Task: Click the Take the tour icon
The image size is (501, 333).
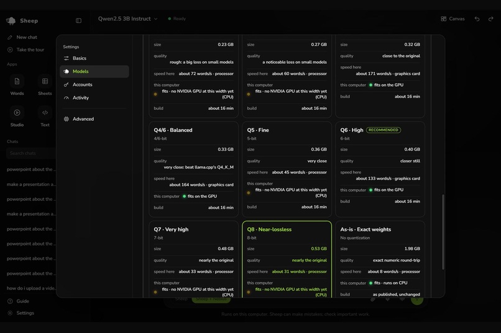Action: tap(10, 50)
